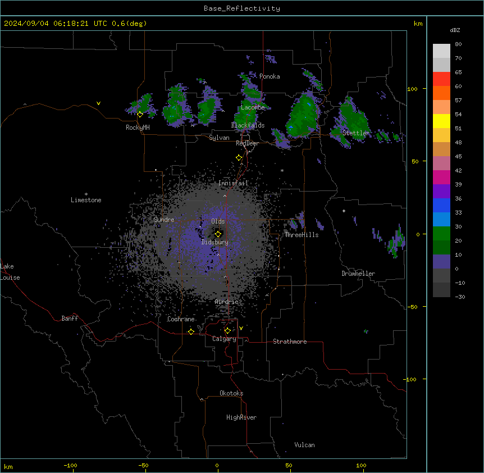Select the red 65 to 60 dBZ swatch

pos(441,79)
